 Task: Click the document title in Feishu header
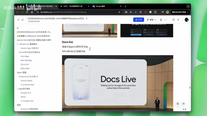(x=56, y=19)
